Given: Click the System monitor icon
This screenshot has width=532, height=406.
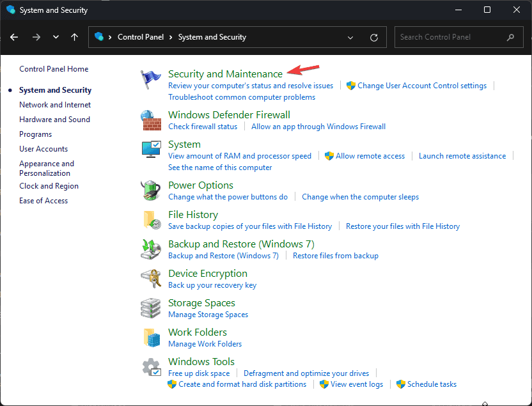Looking at the screenshot, I should click(x=151, y=149).
